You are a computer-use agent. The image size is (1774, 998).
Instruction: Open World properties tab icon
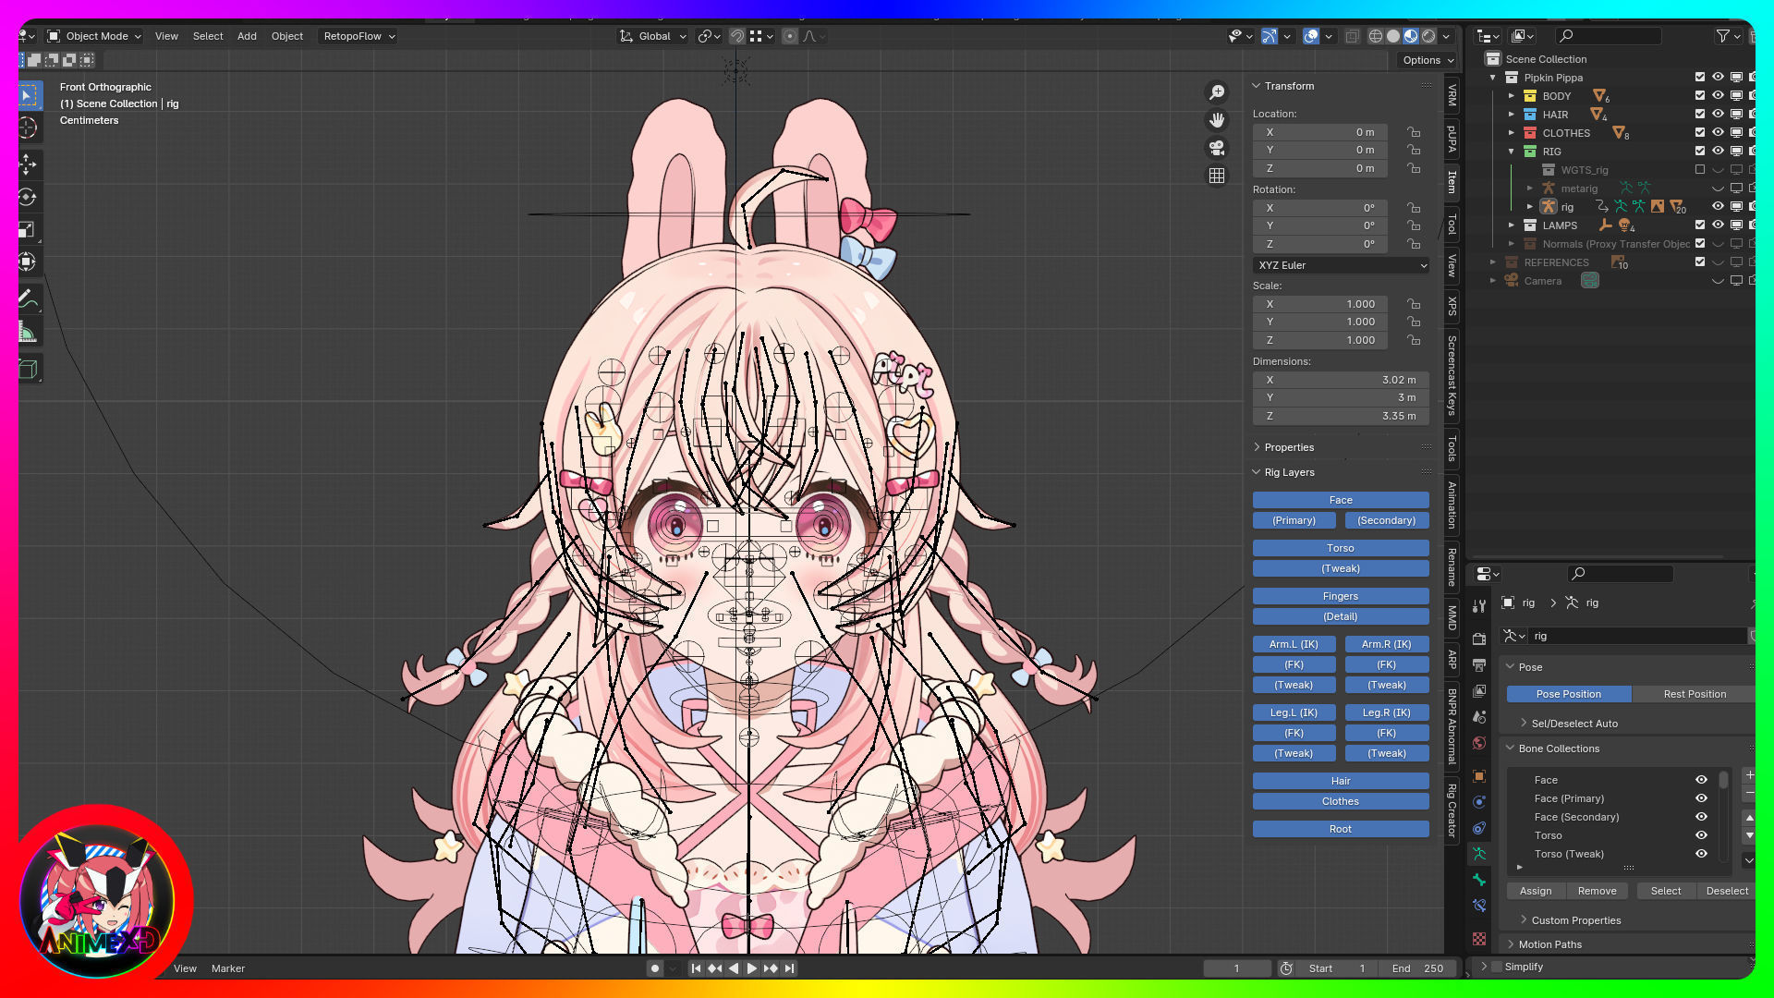tap(1479, 743)
